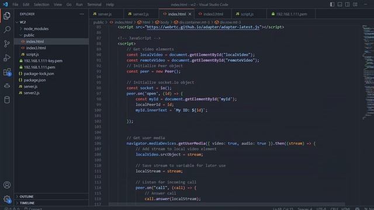The width and height of the screenshot is (374, 210).
Task: Open the Extensions view
Action: coord(7,72)
